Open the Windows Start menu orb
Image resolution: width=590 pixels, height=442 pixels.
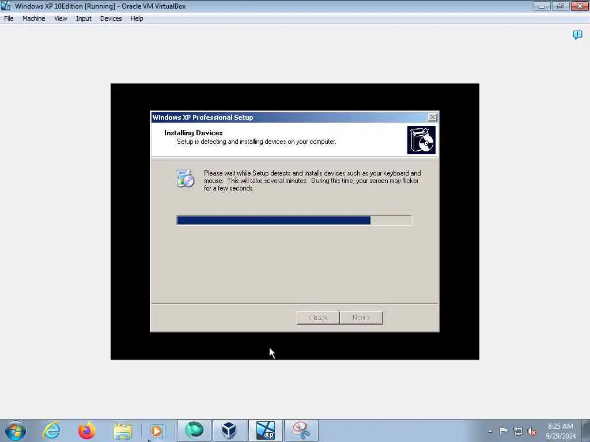click(x=16, y=430)
